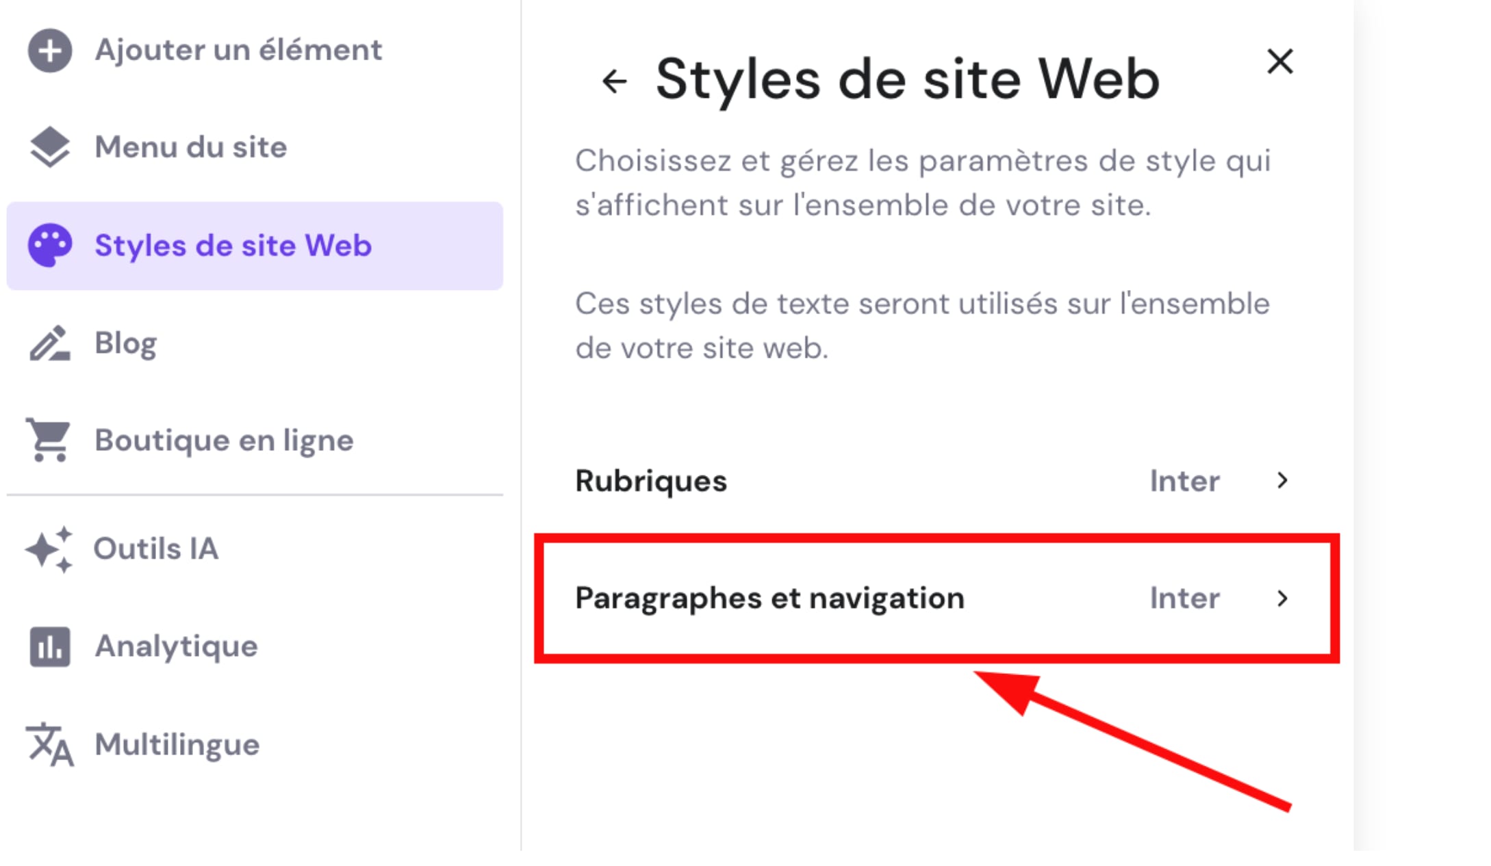Screen dimensions: 1491x866
Task: Open the Blog section
Action: pos(126,343)
